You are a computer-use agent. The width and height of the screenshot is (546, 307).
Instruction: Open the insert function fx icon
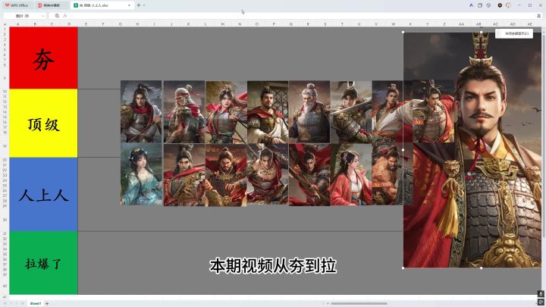(x=64, y=16)
